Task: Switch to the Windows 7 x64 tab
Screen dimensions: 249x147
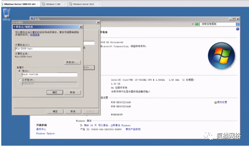Action: tap(54, 4)
